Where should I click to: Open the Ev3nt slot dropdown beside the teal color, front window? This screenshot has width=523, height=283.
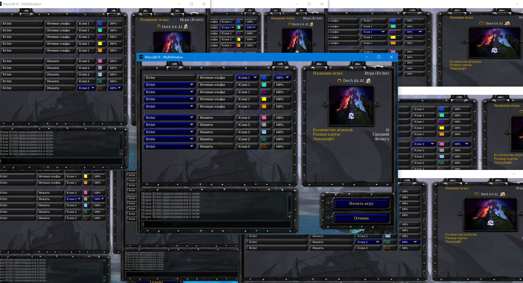click(169, 85)
